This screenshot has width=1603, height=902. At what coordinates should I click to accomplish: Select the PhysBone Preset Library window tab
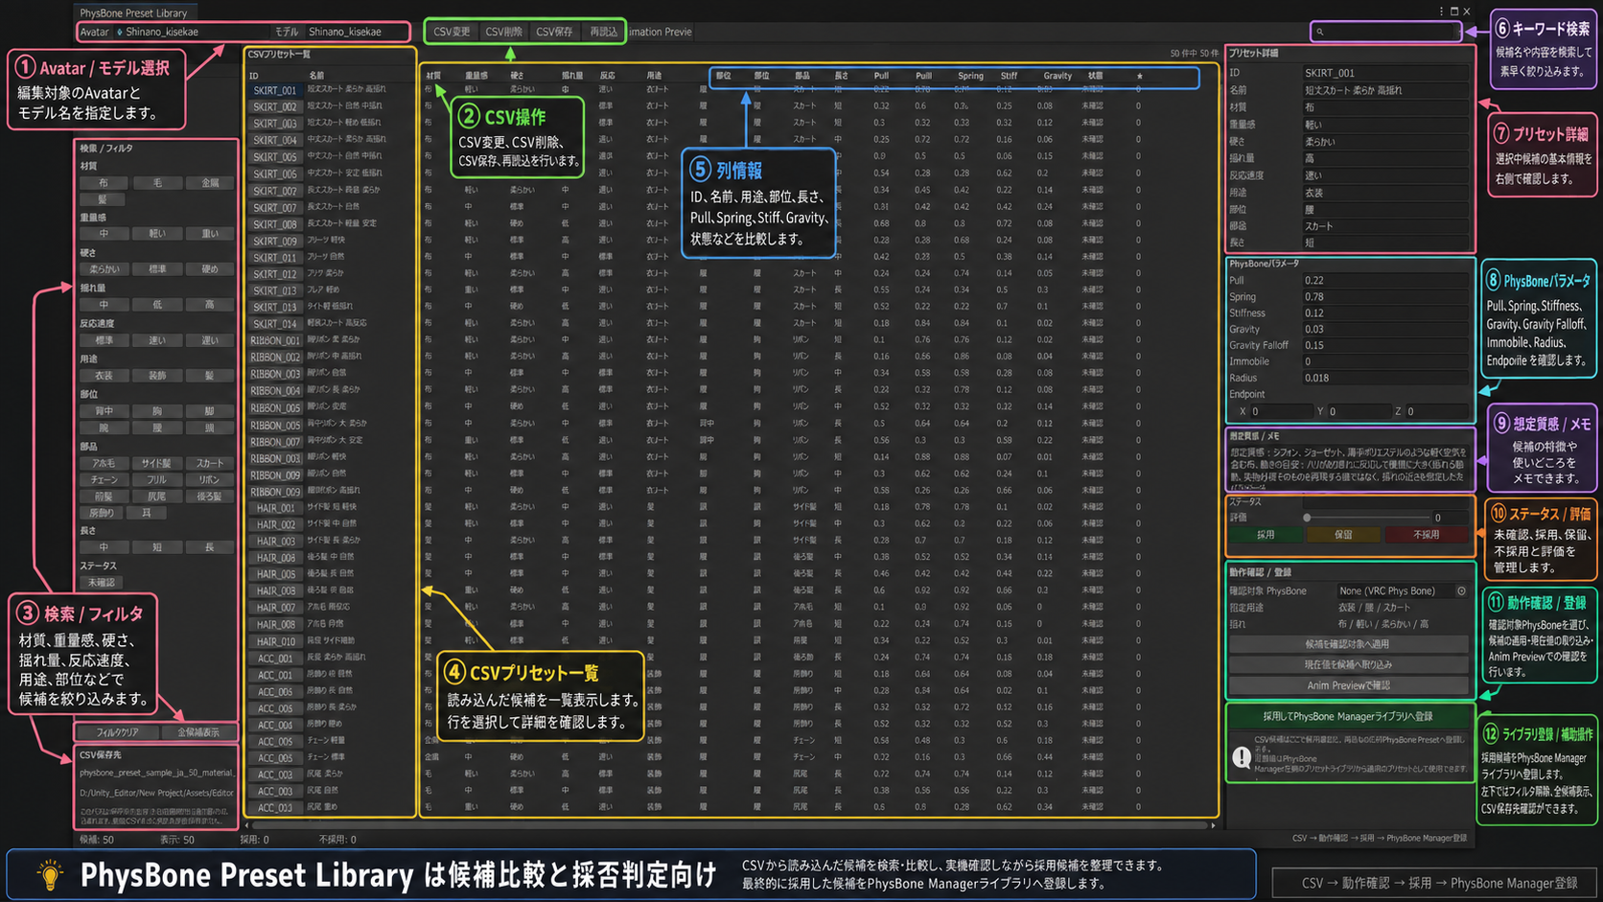coord(133,12)
